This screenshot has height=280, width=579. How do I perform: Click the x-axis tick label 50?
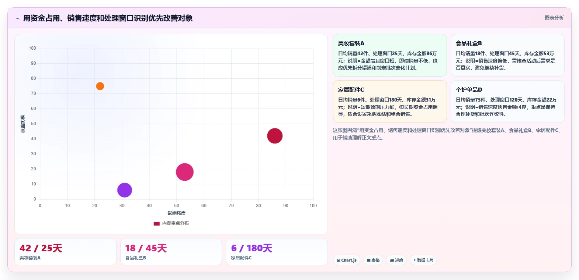point(177,206)
